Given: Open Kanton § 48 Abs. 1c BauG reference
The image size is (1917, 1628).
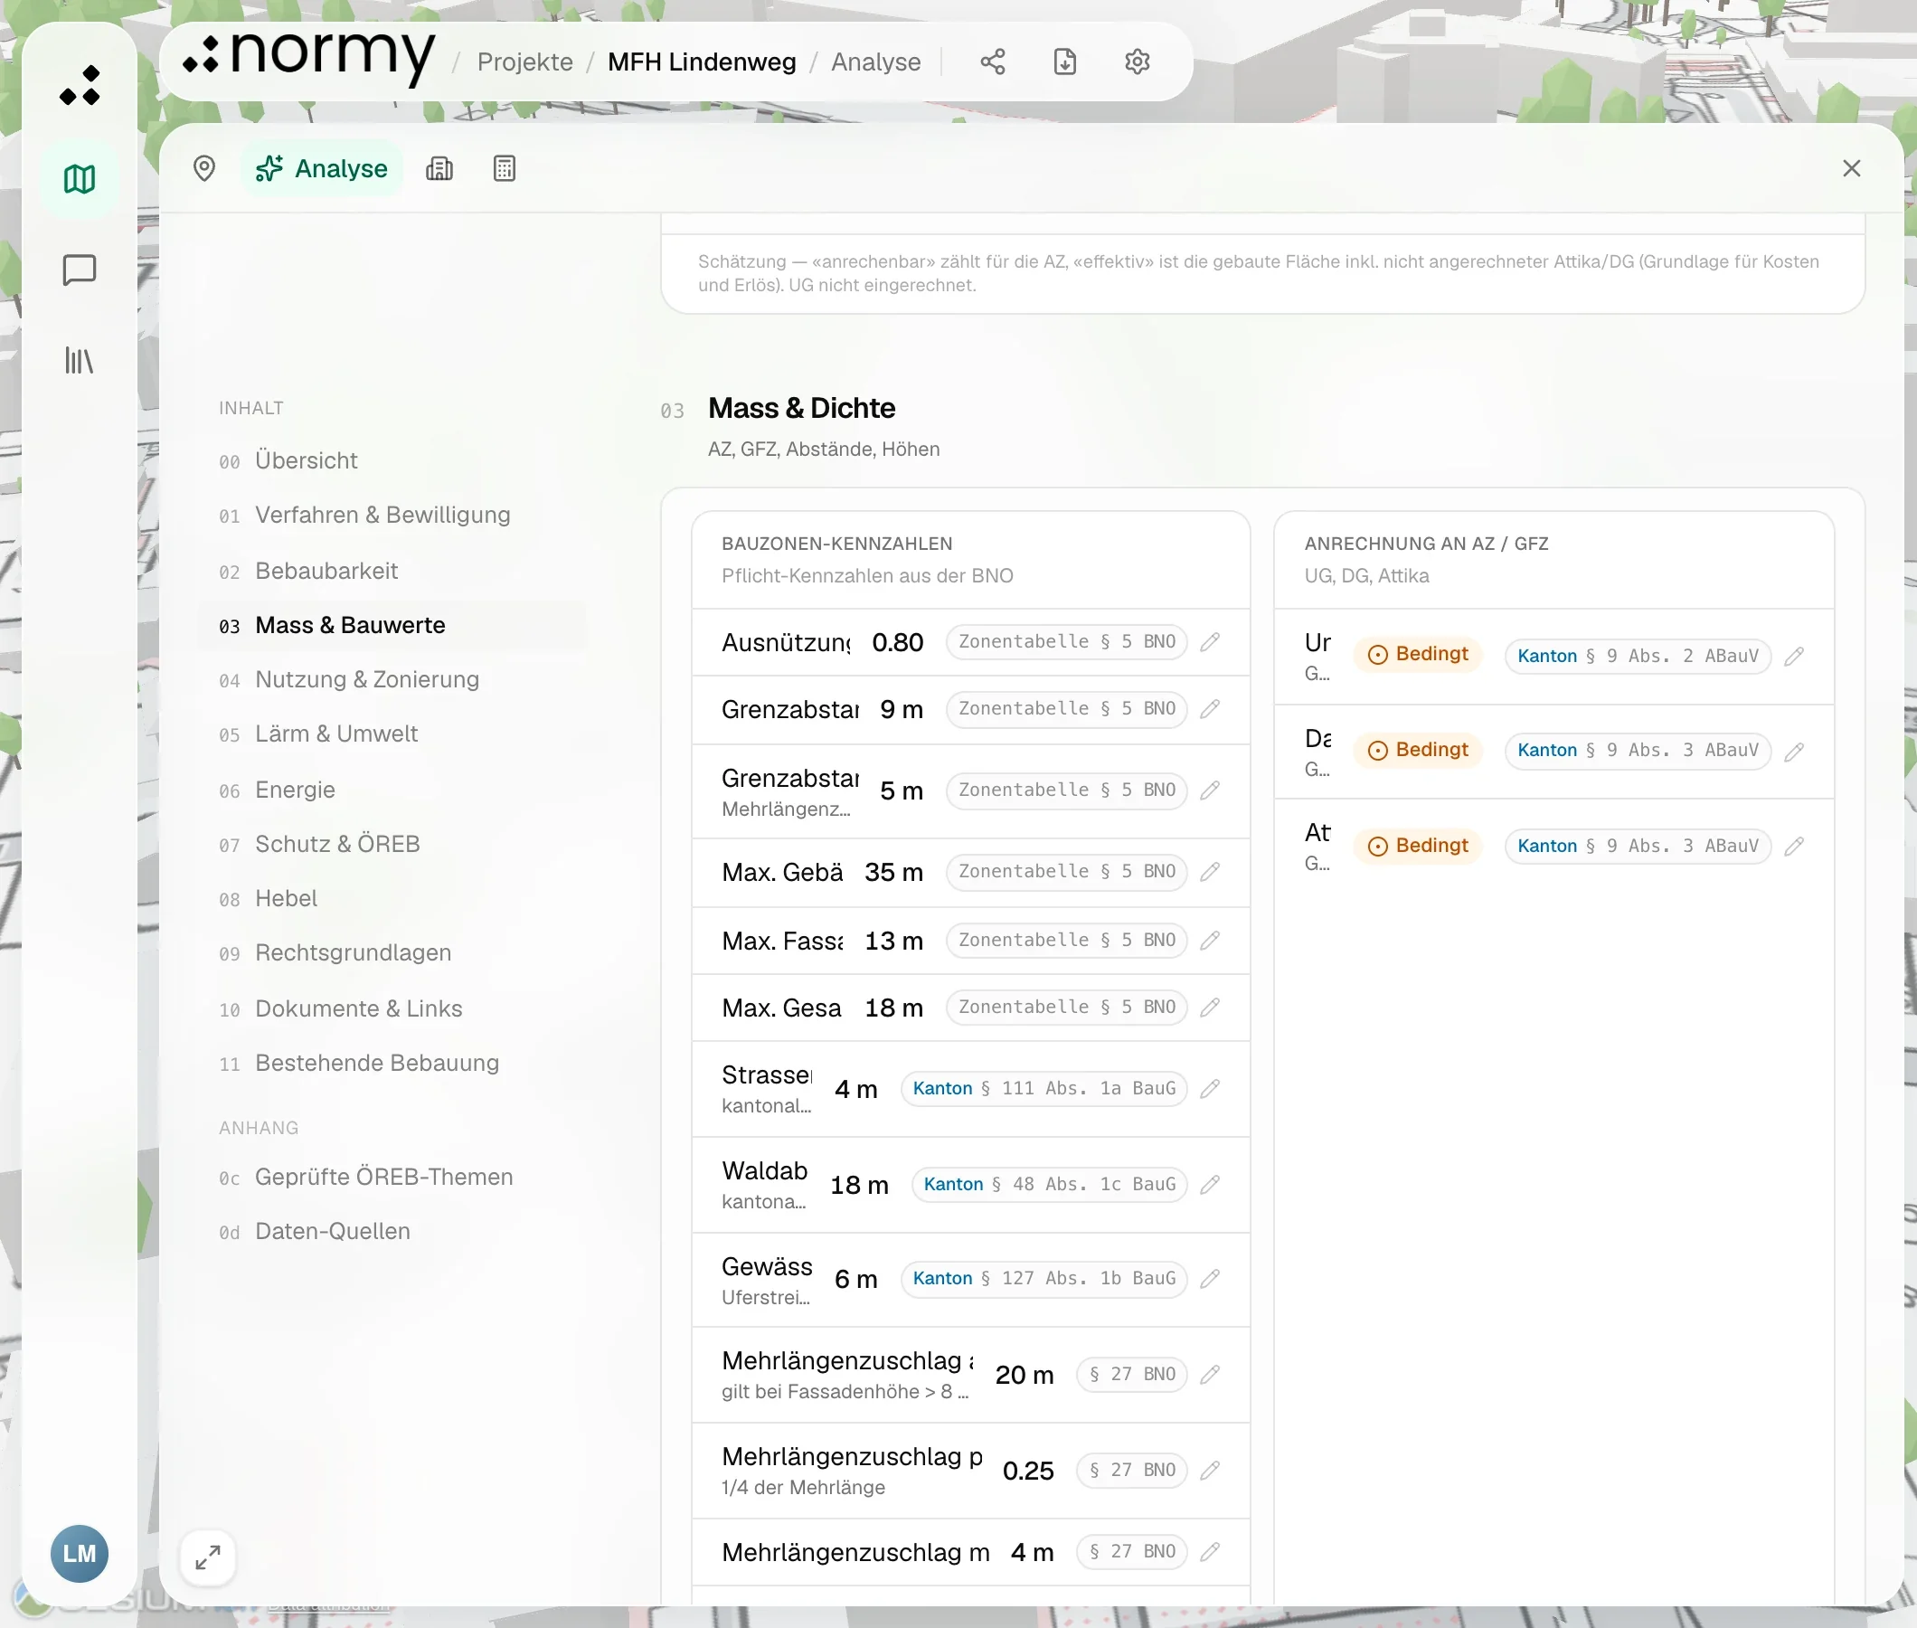Looking at the screenshot, I should pos(1050,1184).
